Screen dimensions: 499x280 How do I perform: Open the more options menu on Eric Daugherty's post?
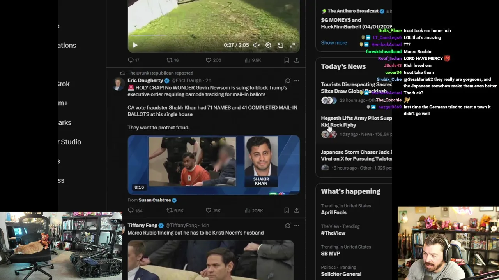point(297,80)
